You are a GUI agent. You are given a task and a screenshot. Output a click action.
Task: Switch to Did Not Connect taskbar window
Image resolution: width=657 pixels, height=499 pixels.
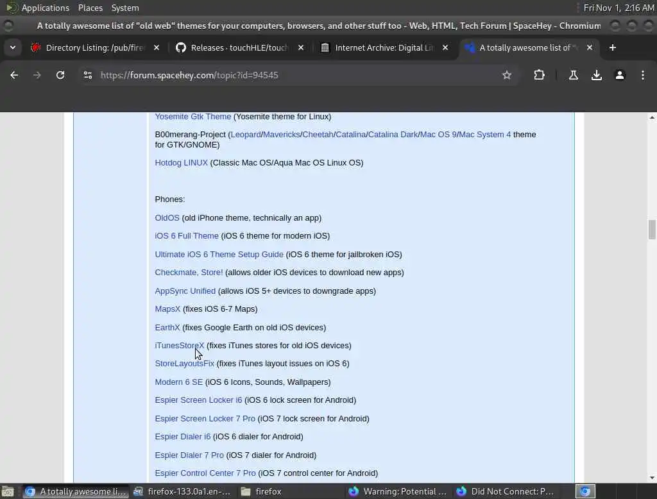tap(506, 491)
